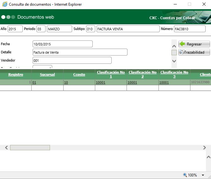Click the Número field FAC0810
211x179 pixels.
(x=190, y=29)
